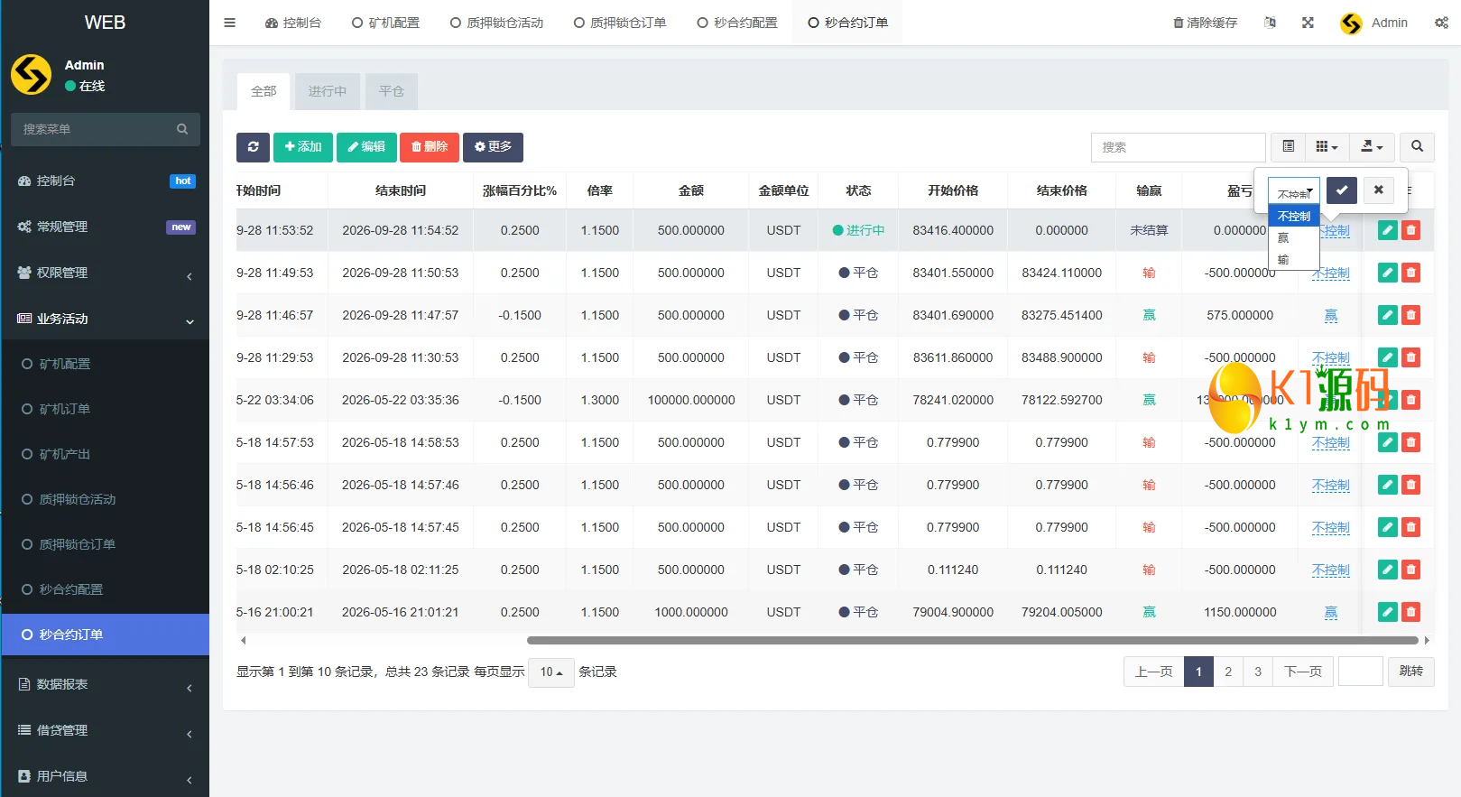This screenshot has height=797, width=1461.
Task: Click the 下一页 pagination button
Action: (x=1303, y=672)
